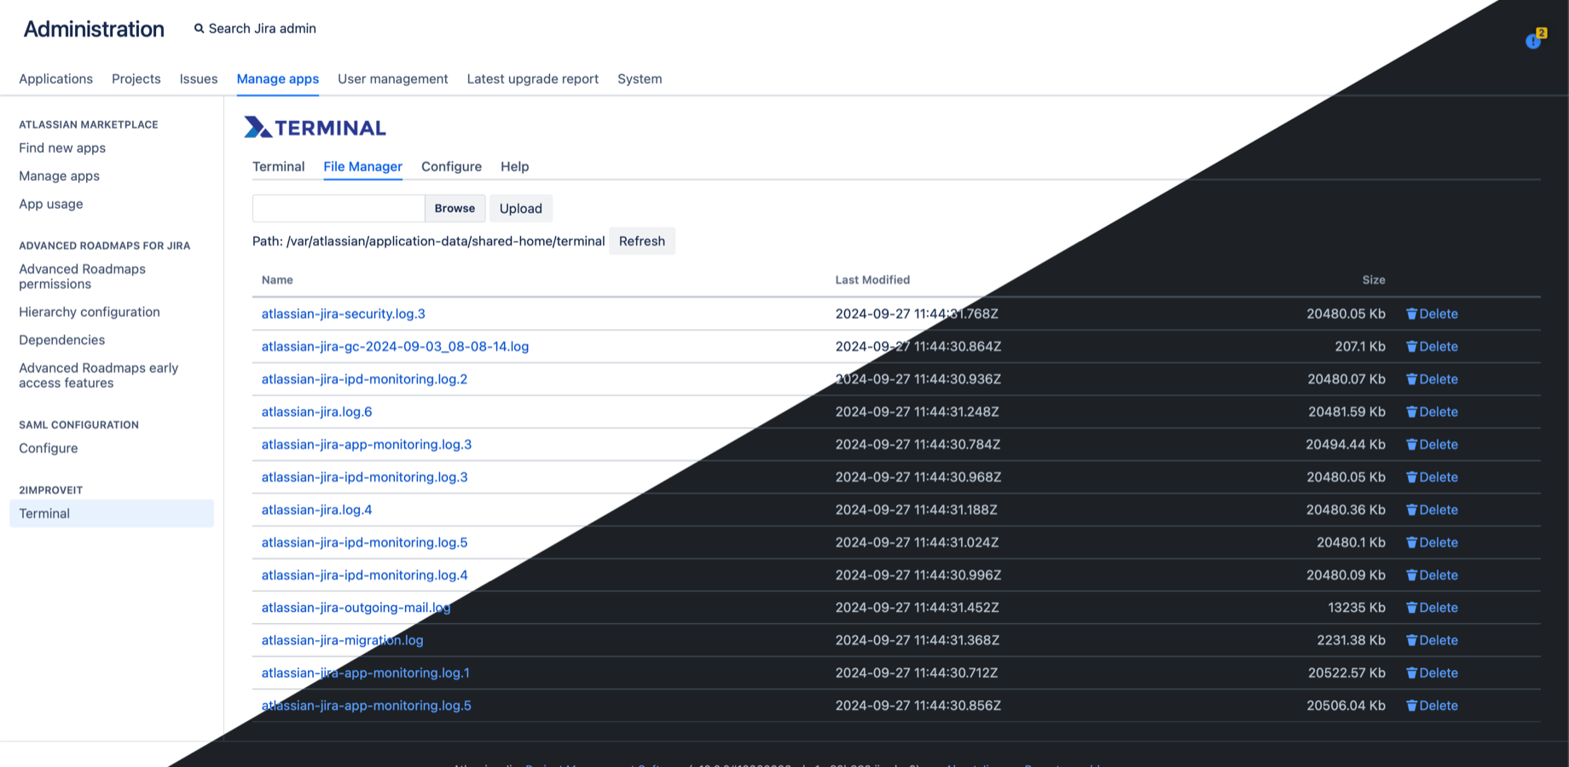1569x767 pixels.
Task: Refresh the file listing
Action: coord(642,241)
